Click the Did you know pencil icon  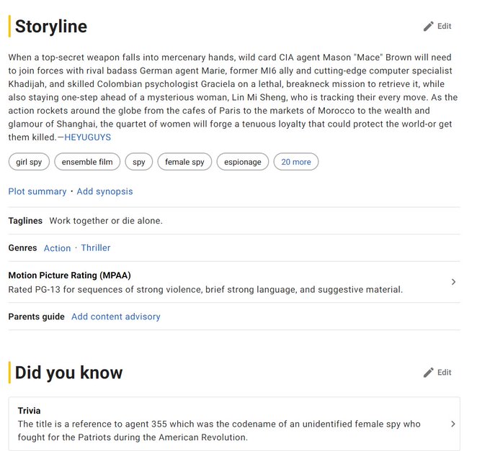click(x=429, y=373)
